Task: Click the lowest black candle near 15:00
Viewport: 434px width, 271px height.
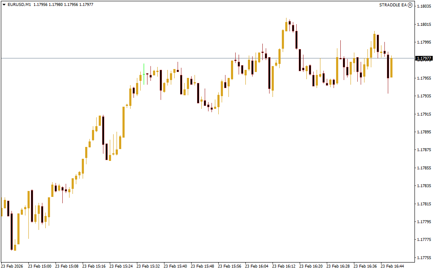Action: tap(11, 231)
